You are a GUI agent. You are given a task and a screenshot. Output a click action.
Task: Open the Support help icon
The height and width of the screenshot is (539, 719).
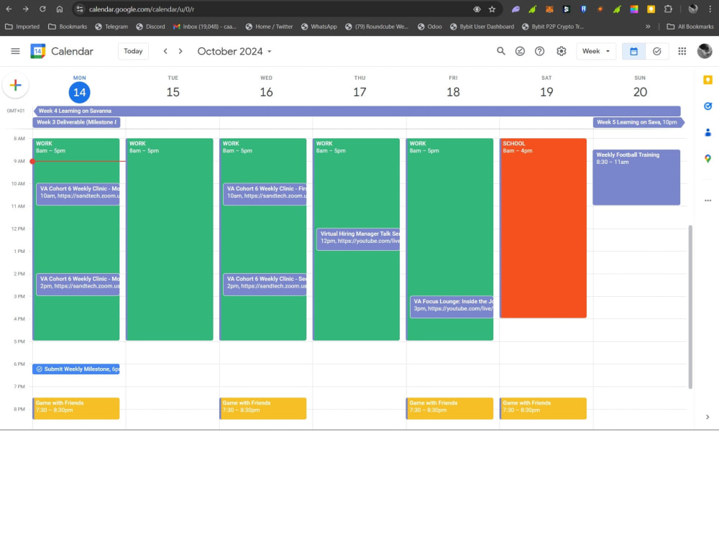(x=540, y=51)
